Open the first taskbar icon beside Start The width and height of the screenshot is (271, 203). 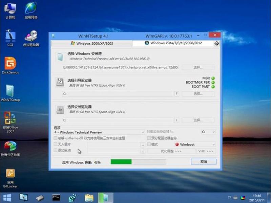click(x=24, y=198)
